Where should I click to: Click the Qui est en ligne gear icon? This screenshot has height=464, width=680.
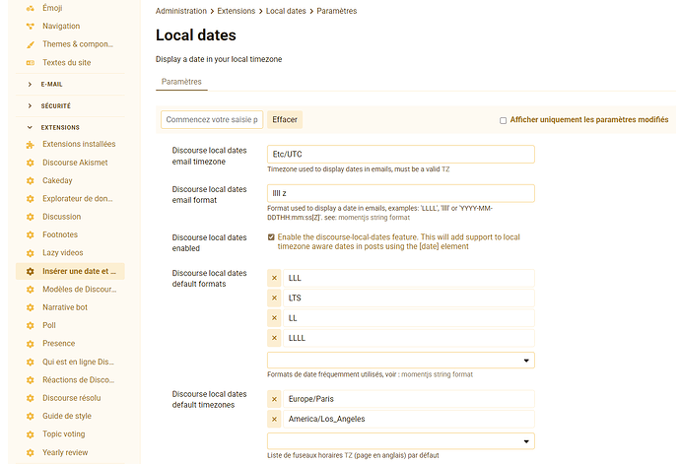click(x=30, y=362)
